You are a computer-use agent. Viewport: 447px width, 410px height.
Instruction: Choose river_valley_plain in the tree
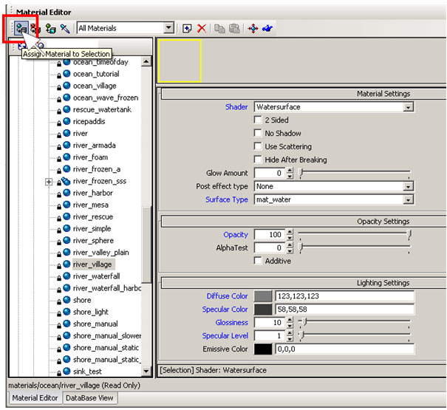click(101, 253)
